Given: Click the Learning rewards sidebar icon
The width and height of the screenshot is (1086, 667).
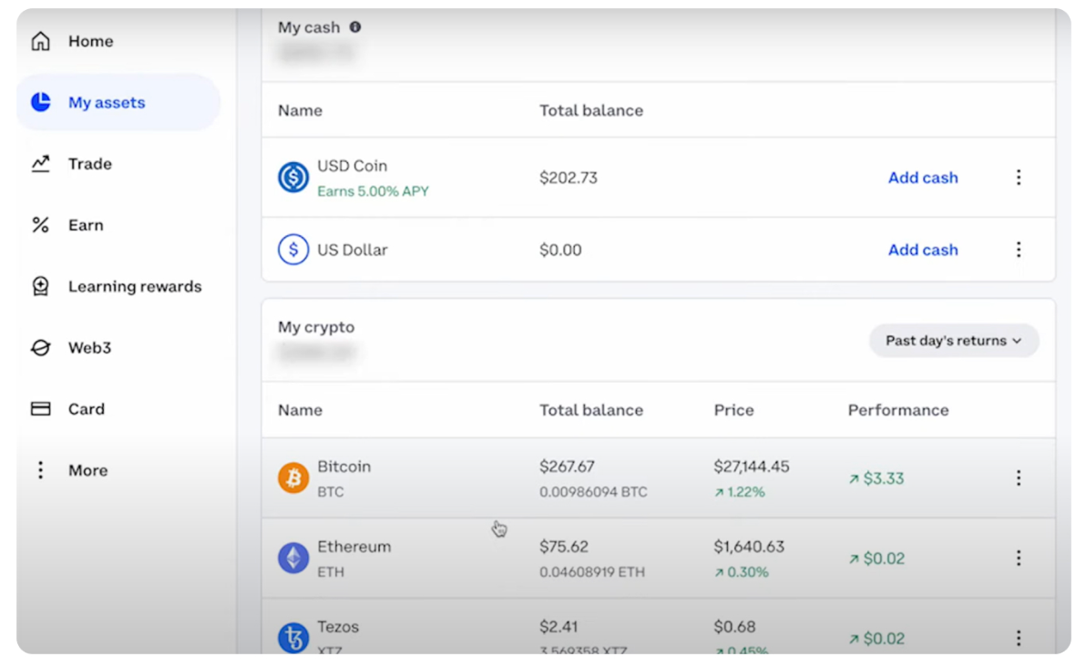Looking at the screenshot, I should [41, 287].
